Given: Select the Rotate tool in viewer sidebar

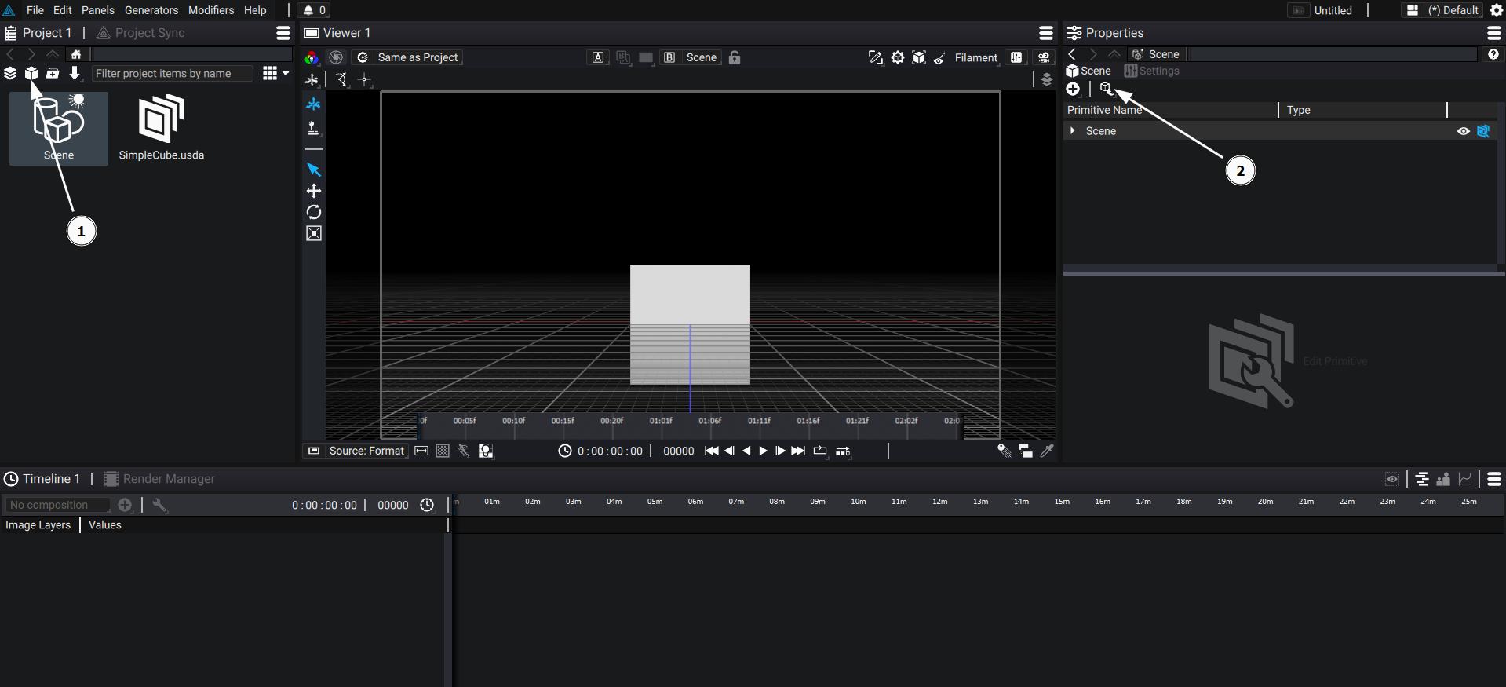Looking at the screenshot, I should click(x=313, y=212).
